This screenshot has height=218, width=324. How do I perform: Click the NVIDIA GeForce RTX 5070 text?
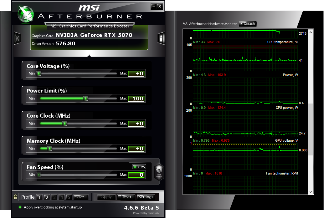tap(94, 35)
